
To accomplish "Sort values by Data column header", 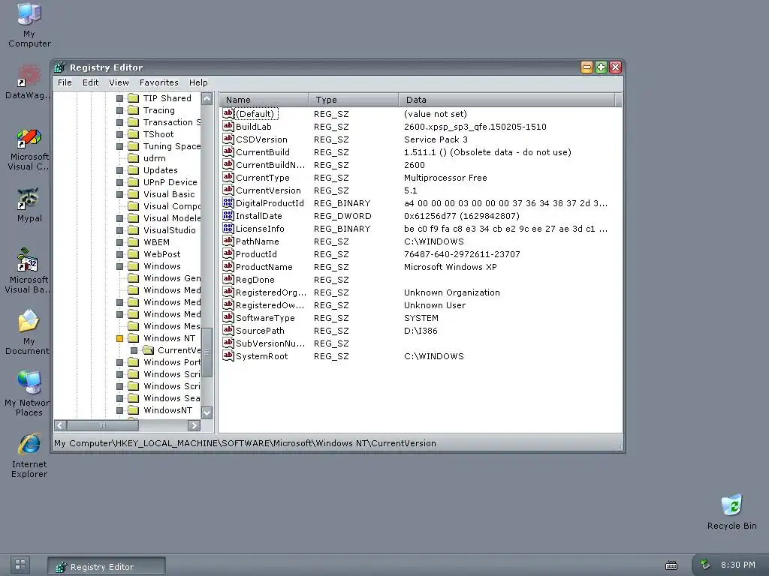I will [507, 100].
